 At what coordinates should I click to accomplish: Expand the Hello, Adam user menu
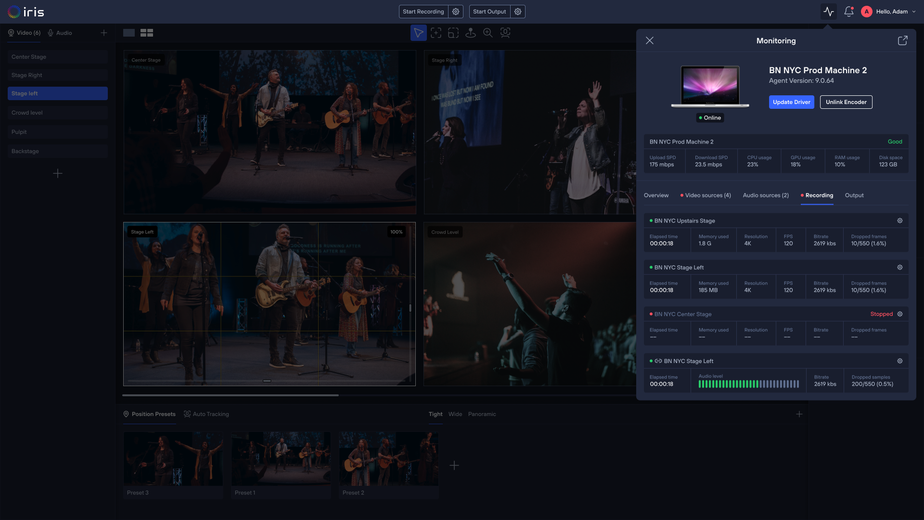(x=888, y=12)
